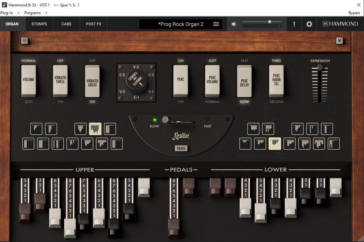Image resolution: width=364 pixels, height=242 pixels.
Task: Choose fourth top-row preset key in right bank
Action: pyautogui.click(x=312, y=129)
